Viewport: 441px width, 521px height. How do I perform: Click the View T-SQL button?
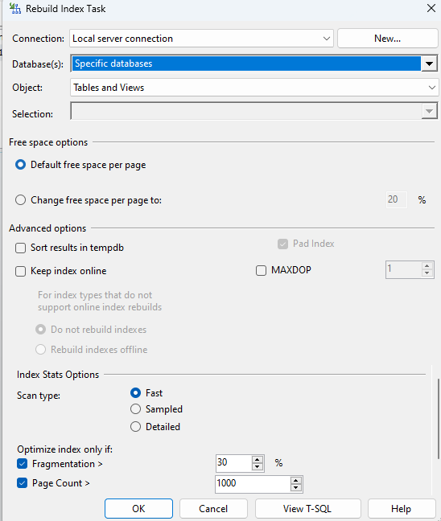pyautogui.click(x=307, y=509)
